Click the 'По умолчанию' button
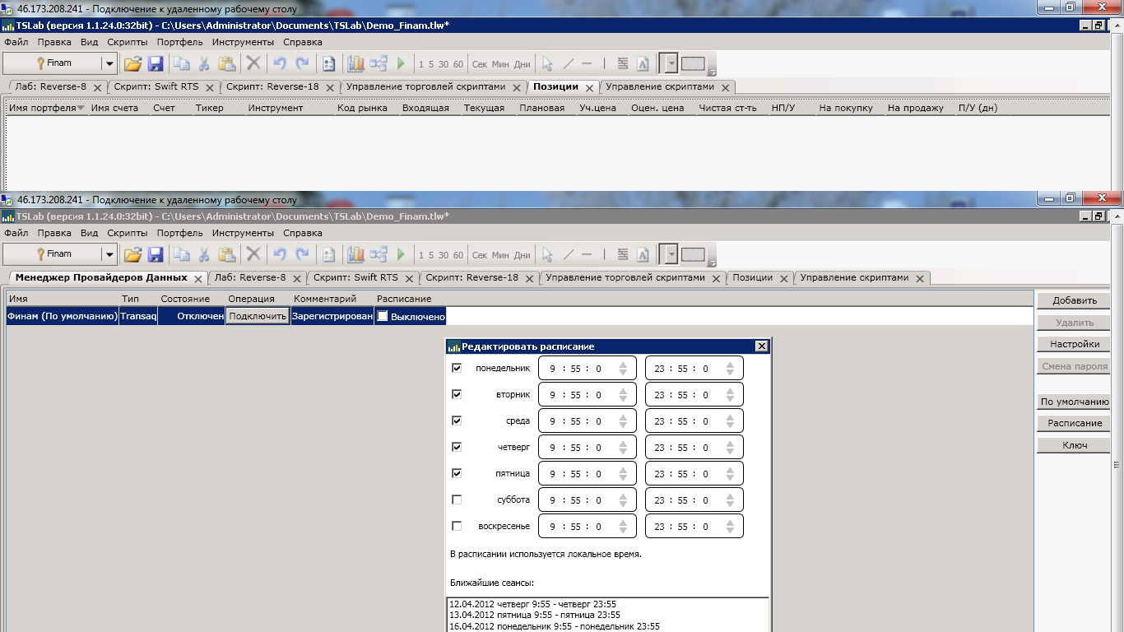Image resolution: width=1124 pixels, height=632 pixels. click(1075, 402)
